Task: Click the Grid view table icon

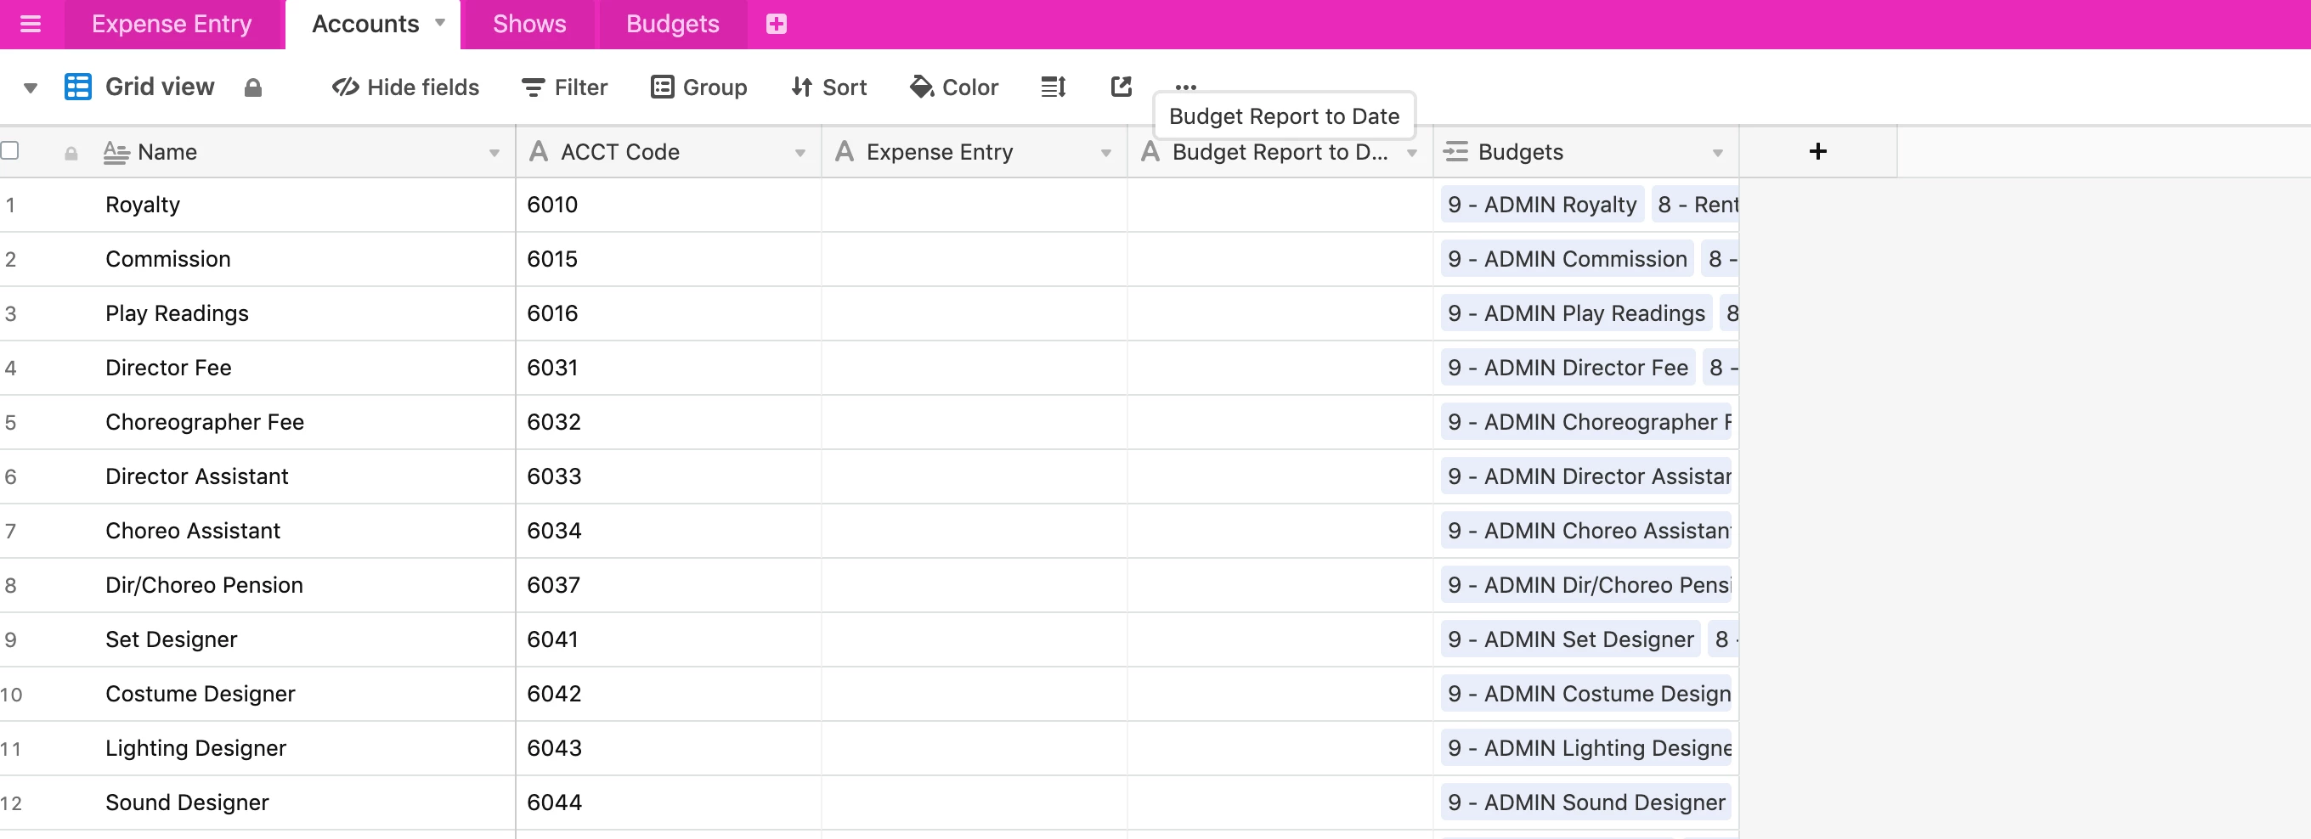Action: 78,87
